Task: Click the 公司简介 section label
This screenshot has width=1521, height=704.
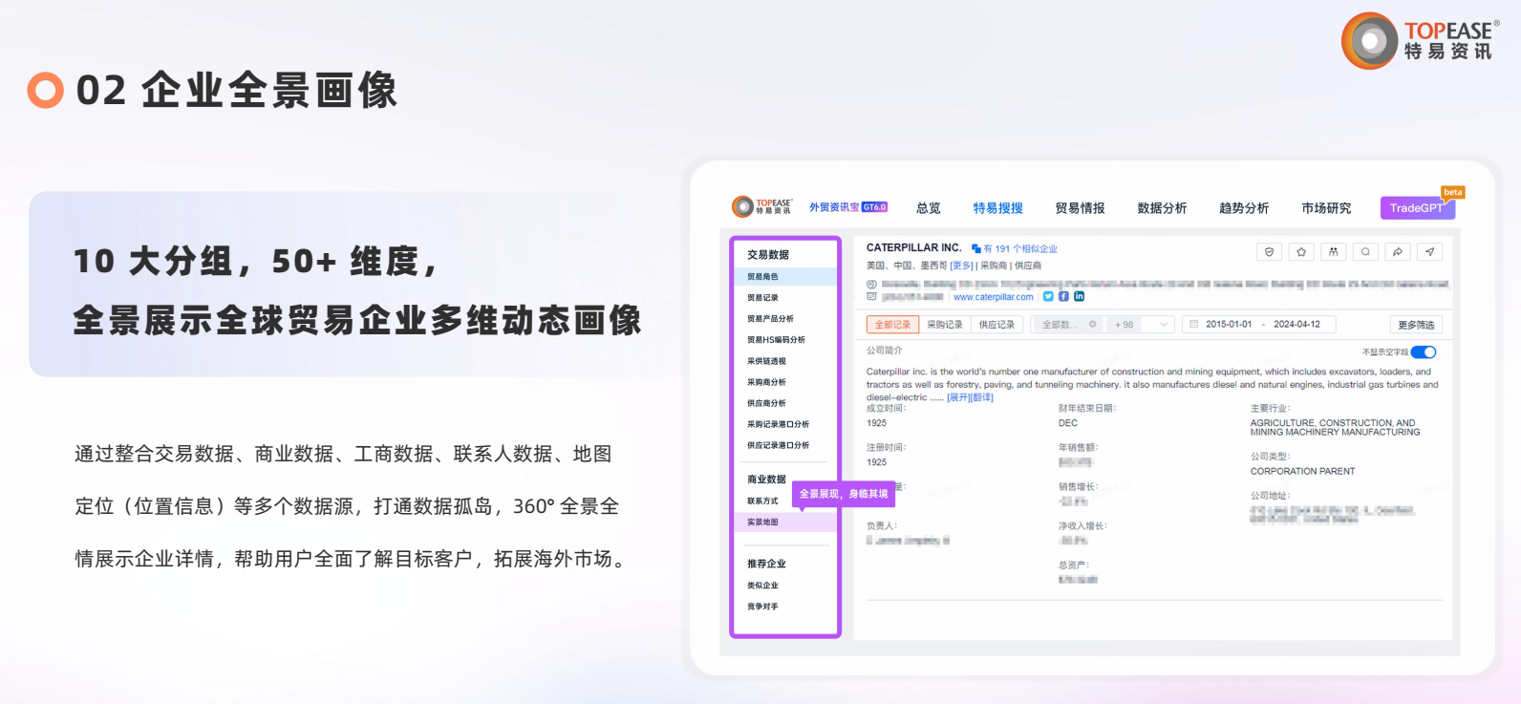Action: [884, 351]
